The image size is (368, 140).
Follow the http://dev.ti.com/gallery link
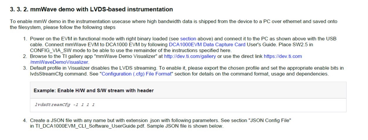pos(190,56)
